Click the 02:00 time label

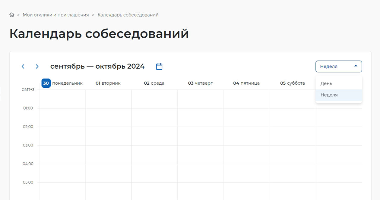pos(28,127)
